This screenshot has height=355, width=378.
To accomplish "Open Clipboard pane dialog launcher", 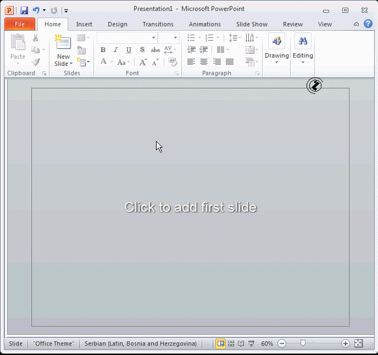I will pos(44,74).
